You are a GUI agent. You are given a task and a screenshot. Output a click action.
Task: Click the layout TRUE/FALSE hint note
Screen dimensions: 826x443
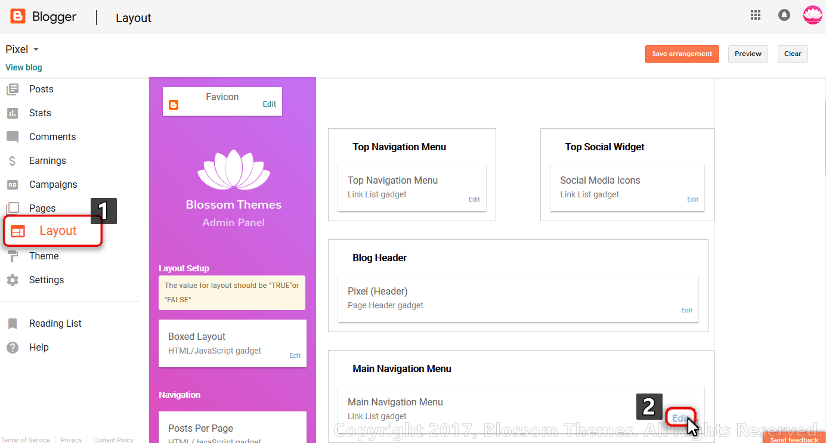(232, 293)
